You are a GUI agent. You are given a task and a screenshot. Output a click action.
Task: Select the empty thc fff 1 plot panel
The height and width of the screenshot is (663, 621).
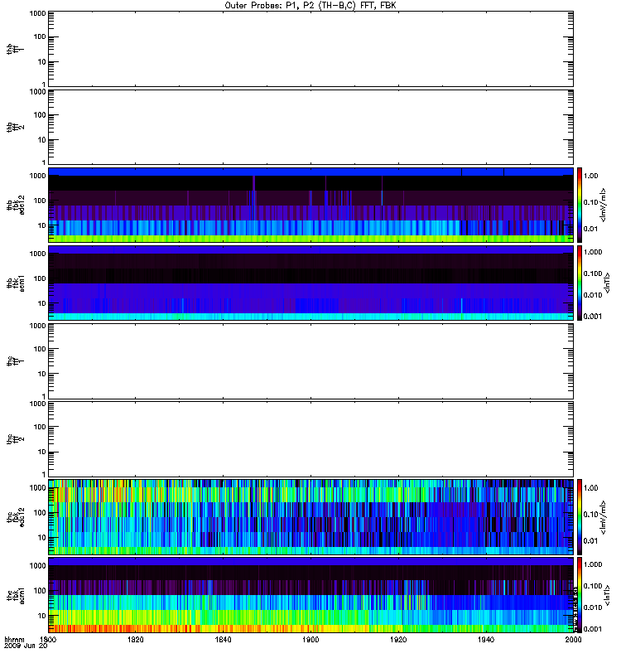click(x=311, y=361)
